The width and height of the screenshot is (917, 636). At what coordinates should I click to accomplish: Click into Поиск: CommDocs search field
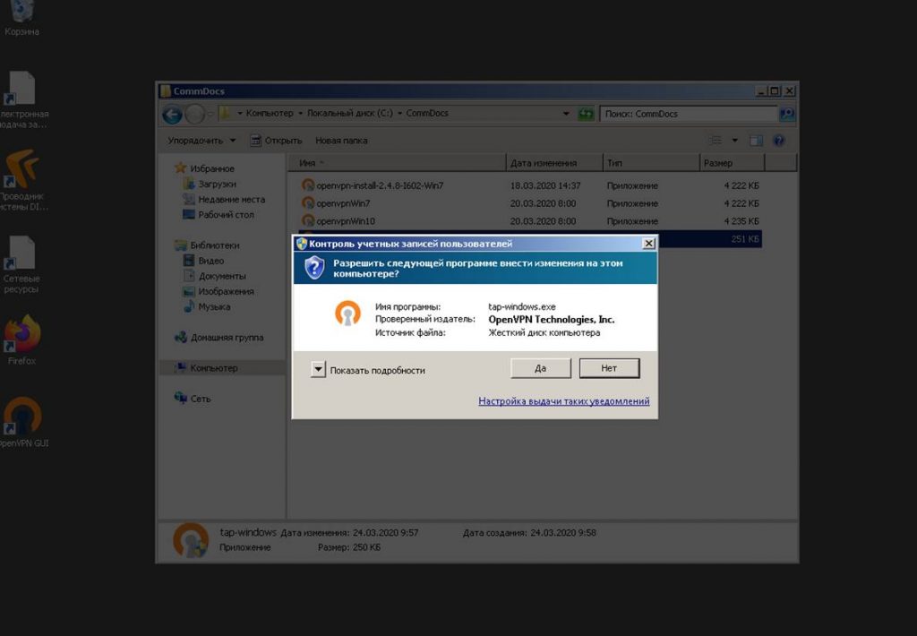pos(689,114)
